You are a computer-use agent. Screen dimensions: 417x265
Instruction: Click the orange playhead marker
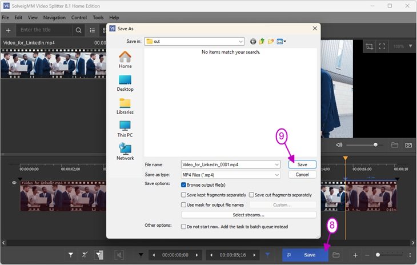point(345,158)
